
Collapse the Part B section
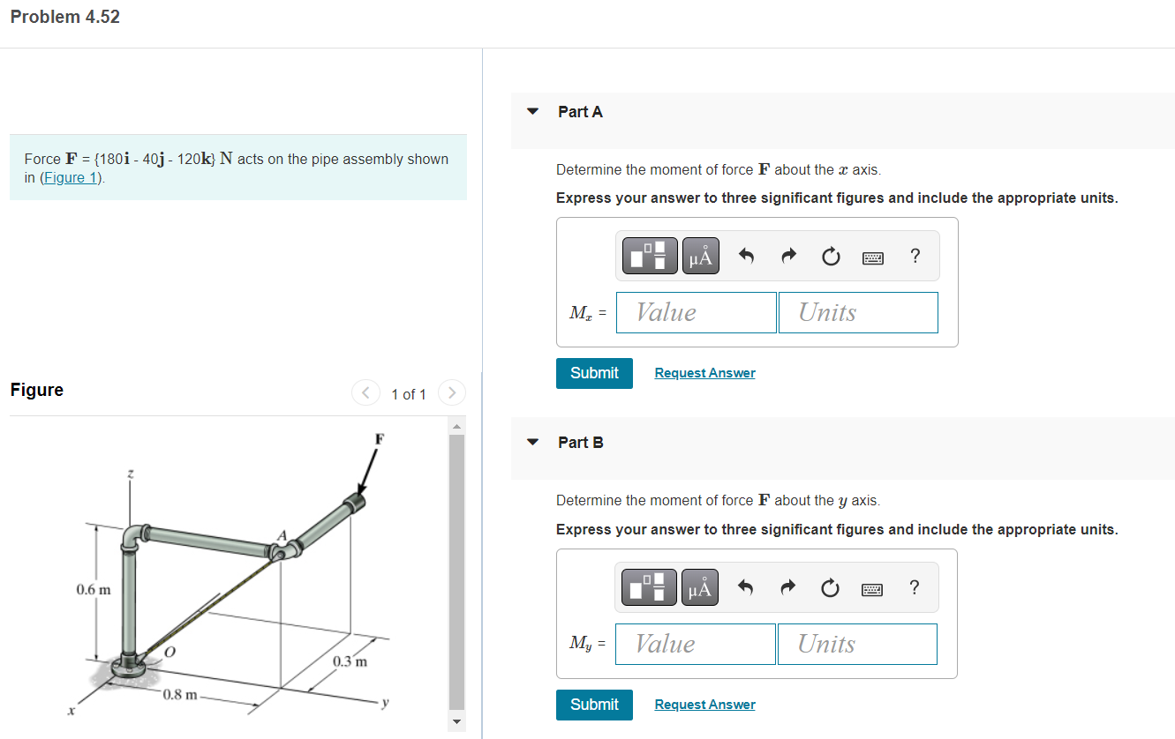[531, 442]
